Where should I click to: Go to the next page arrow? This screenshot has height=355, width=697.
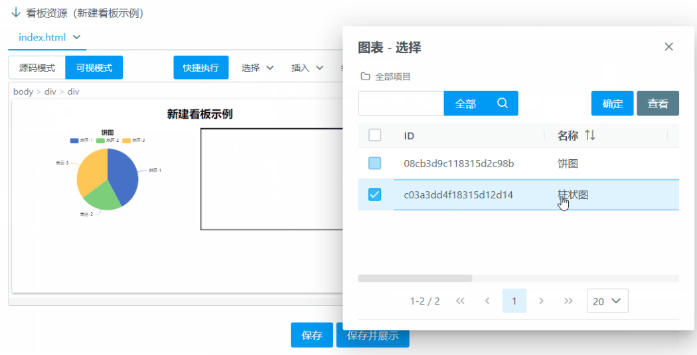tap(541, 301)
